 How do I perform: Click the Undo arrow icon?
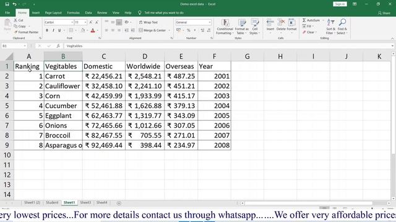pos(15,4)
